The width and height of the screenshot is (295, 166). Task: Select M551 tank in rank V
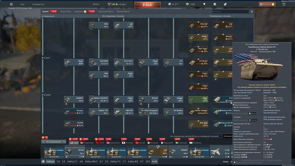[74, 62]
